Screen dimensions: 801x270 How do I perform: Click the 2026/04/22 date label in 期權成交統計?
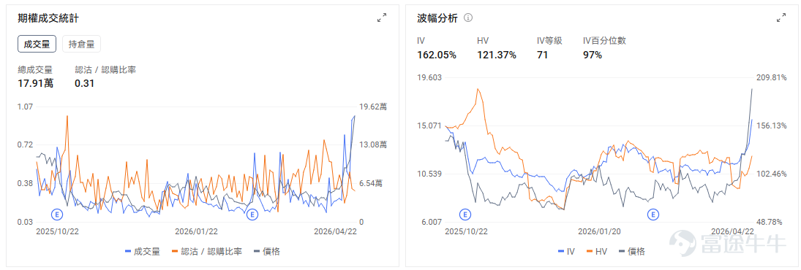(x=336, y=231)
